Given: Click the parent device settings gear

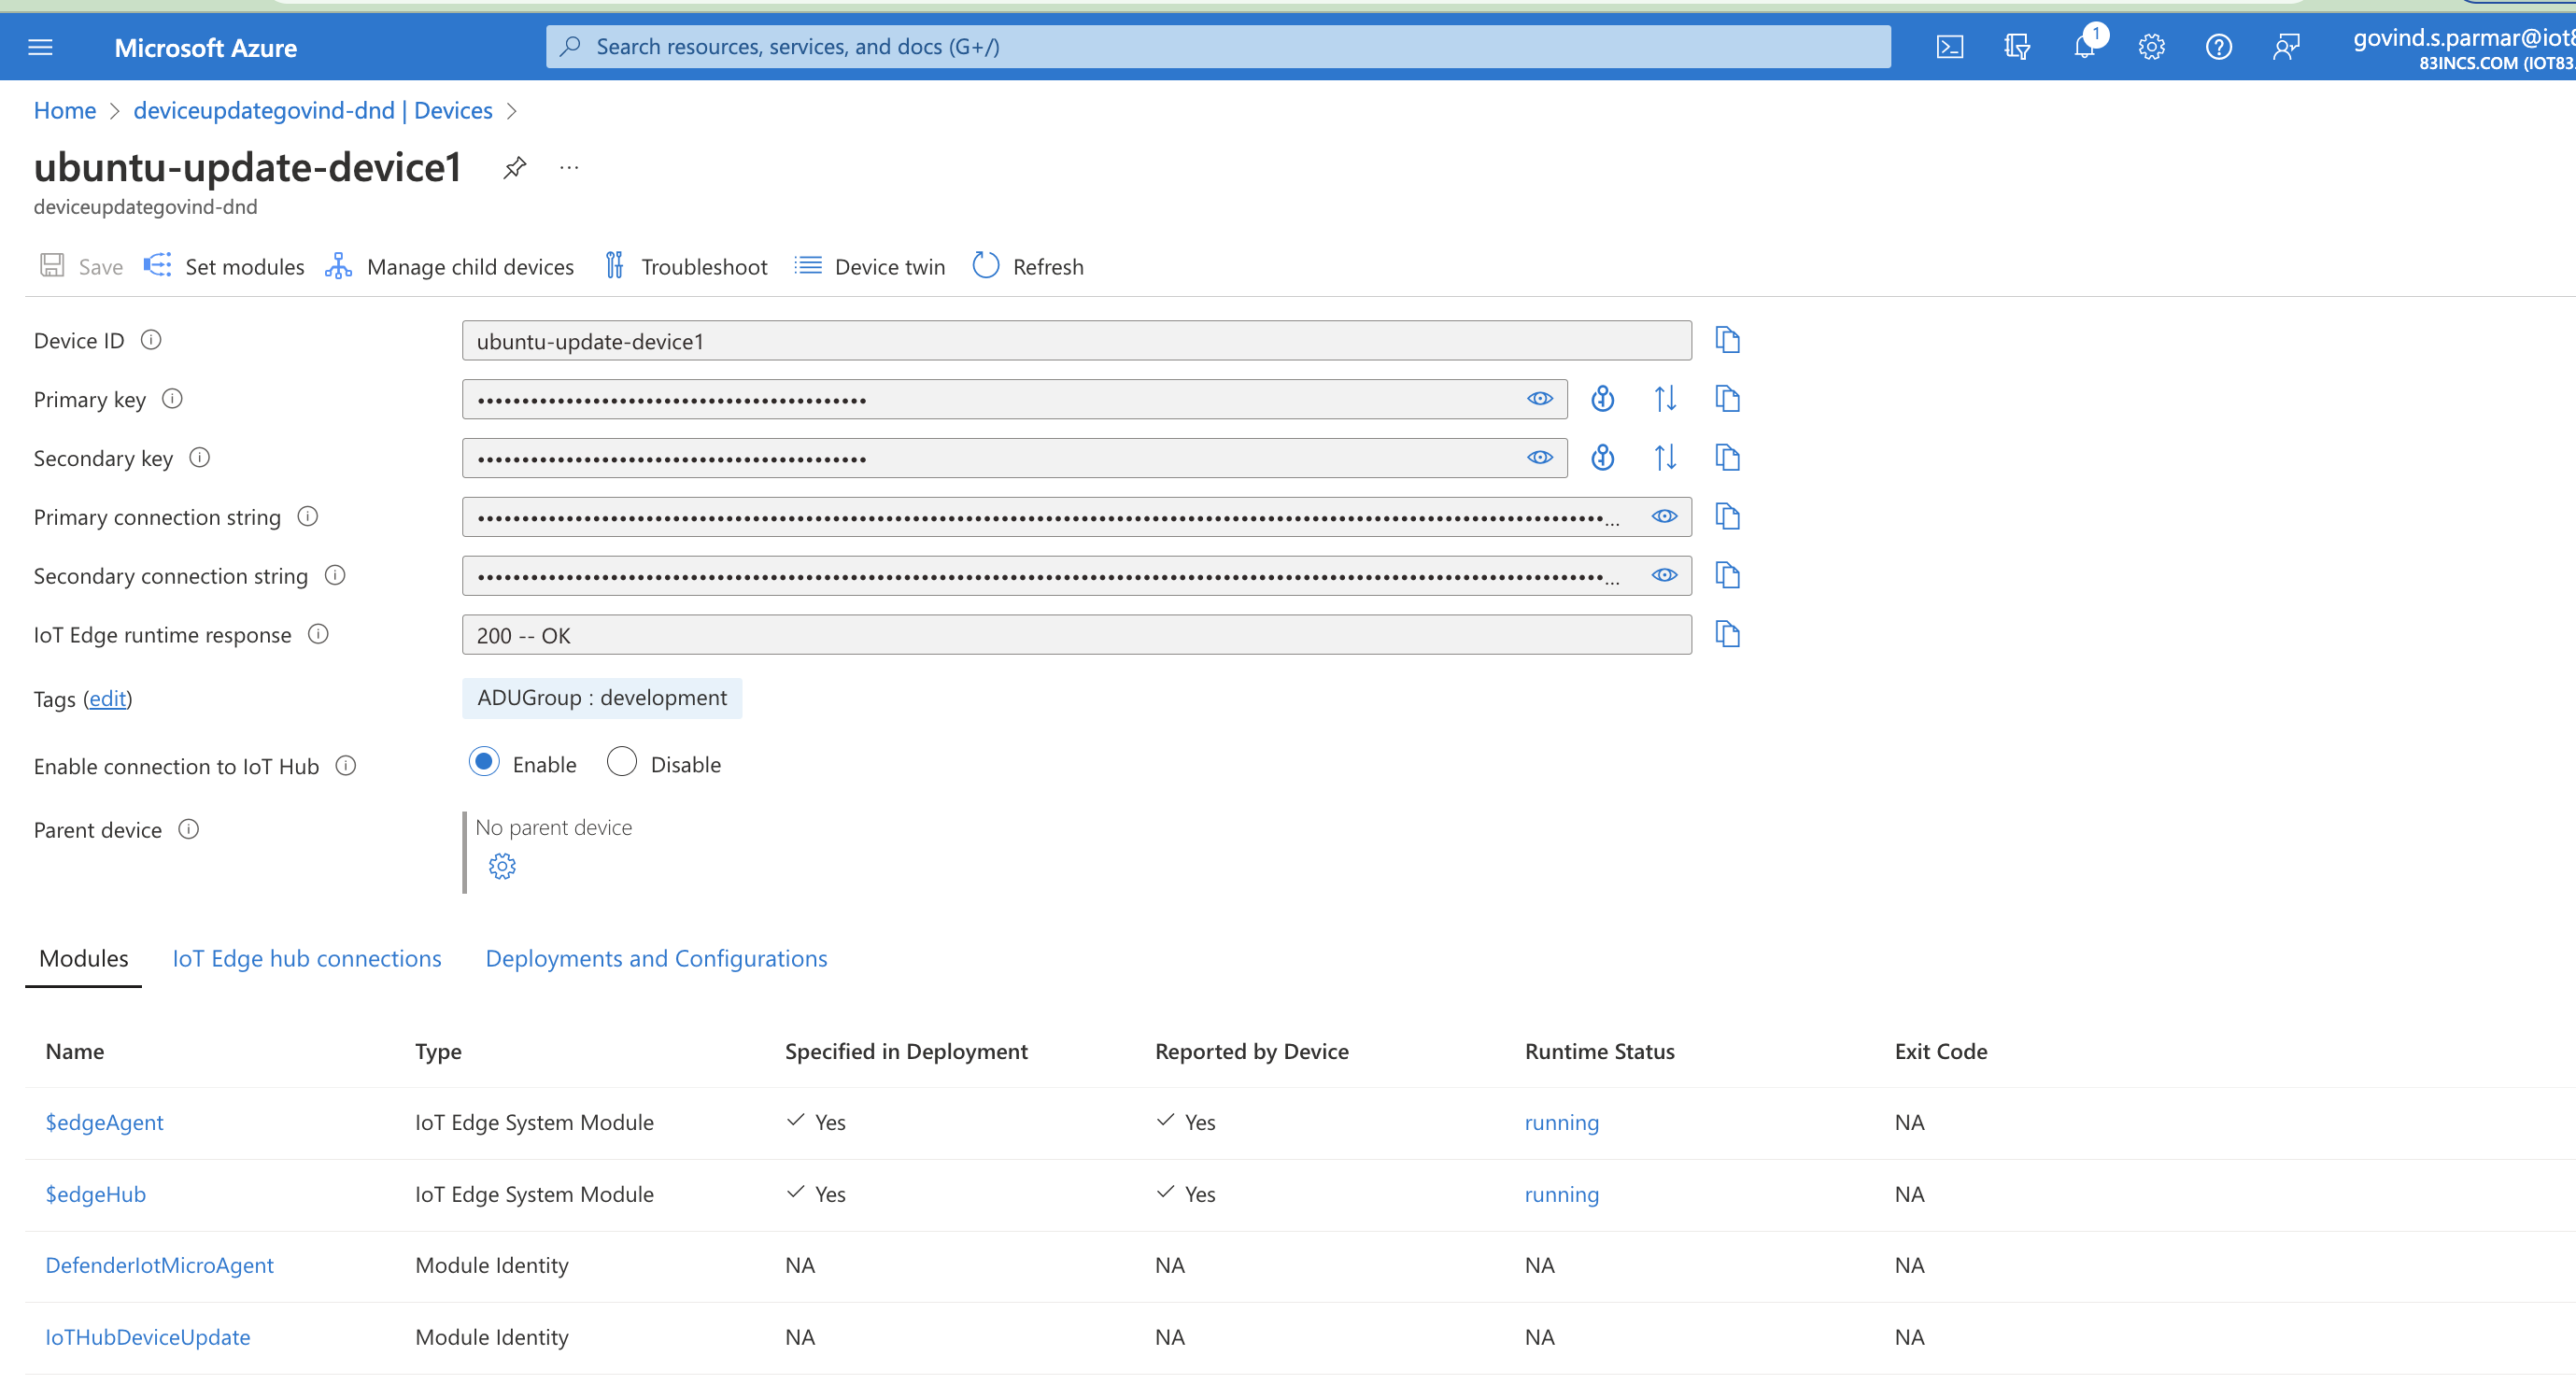Looking at the screenshot, I should point(502,866).
